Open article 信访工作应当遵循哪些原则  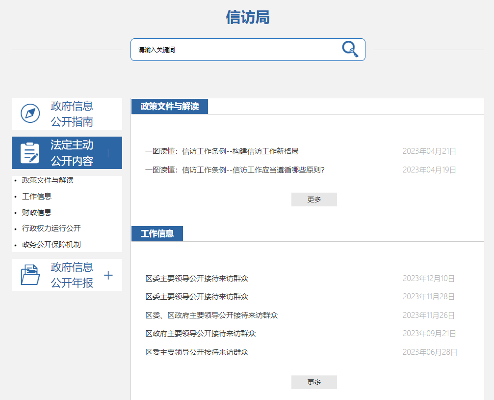coord(235,170)
